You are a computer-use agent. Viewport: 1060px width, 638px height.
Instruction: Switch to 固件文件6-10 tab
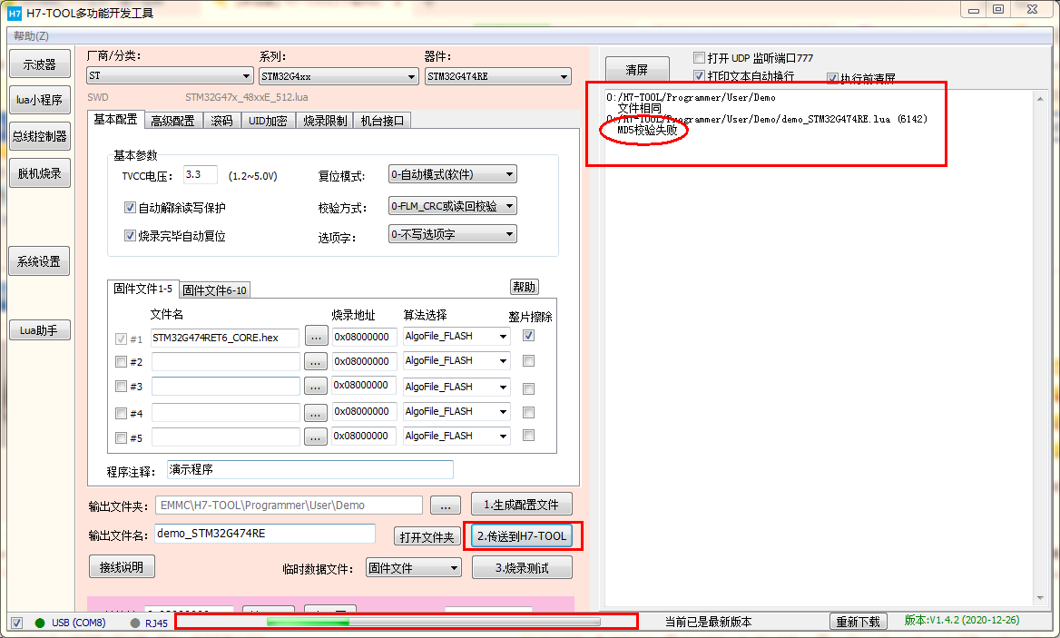[214, 290]
